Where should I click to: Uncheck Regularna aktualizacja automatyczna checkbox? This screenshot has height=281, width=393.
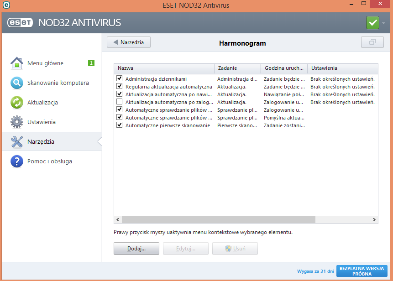tap(120, 86)
